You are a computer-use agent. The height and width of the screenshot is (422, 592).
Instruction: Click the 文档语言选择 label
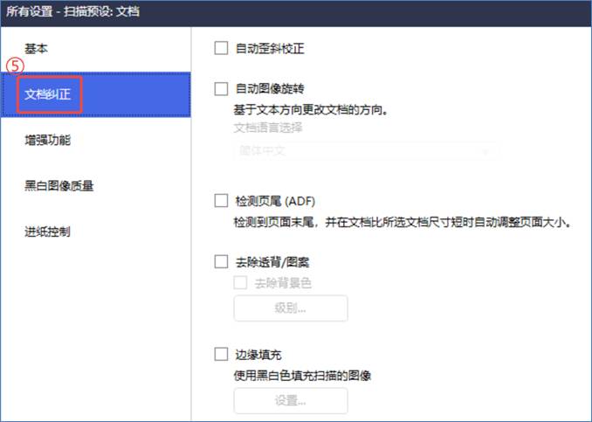(x=268, y=128)
